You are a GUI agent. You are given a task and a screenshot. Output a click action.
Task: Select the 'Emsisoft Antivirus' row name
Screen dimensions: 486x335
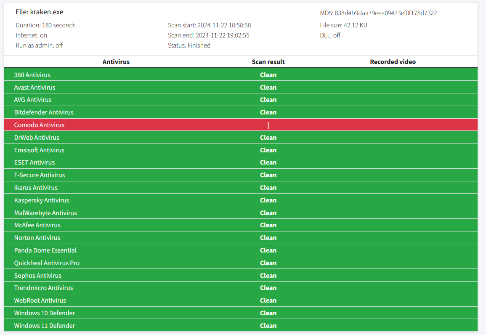(x=40, y=150)
